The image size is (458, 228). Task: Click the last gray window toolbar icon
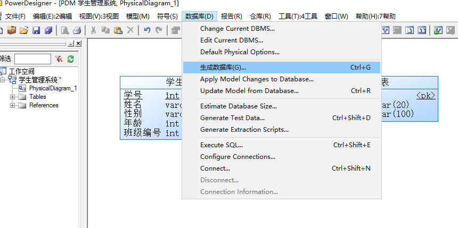pyautogui.click(x=451, y=30)
